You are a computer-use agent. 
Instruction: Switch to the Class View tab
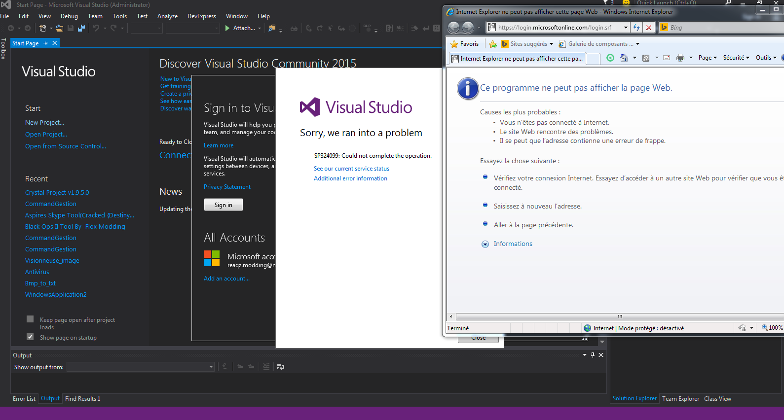(717, 399)
